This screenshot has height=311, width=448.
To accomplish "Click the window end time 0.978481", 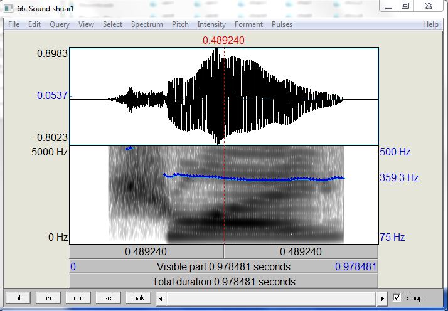I will click(x=356, y=266).
